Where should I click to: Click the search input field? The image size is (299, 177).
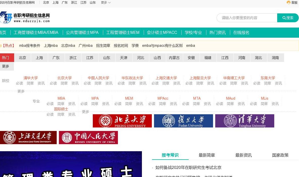point(247,18)
